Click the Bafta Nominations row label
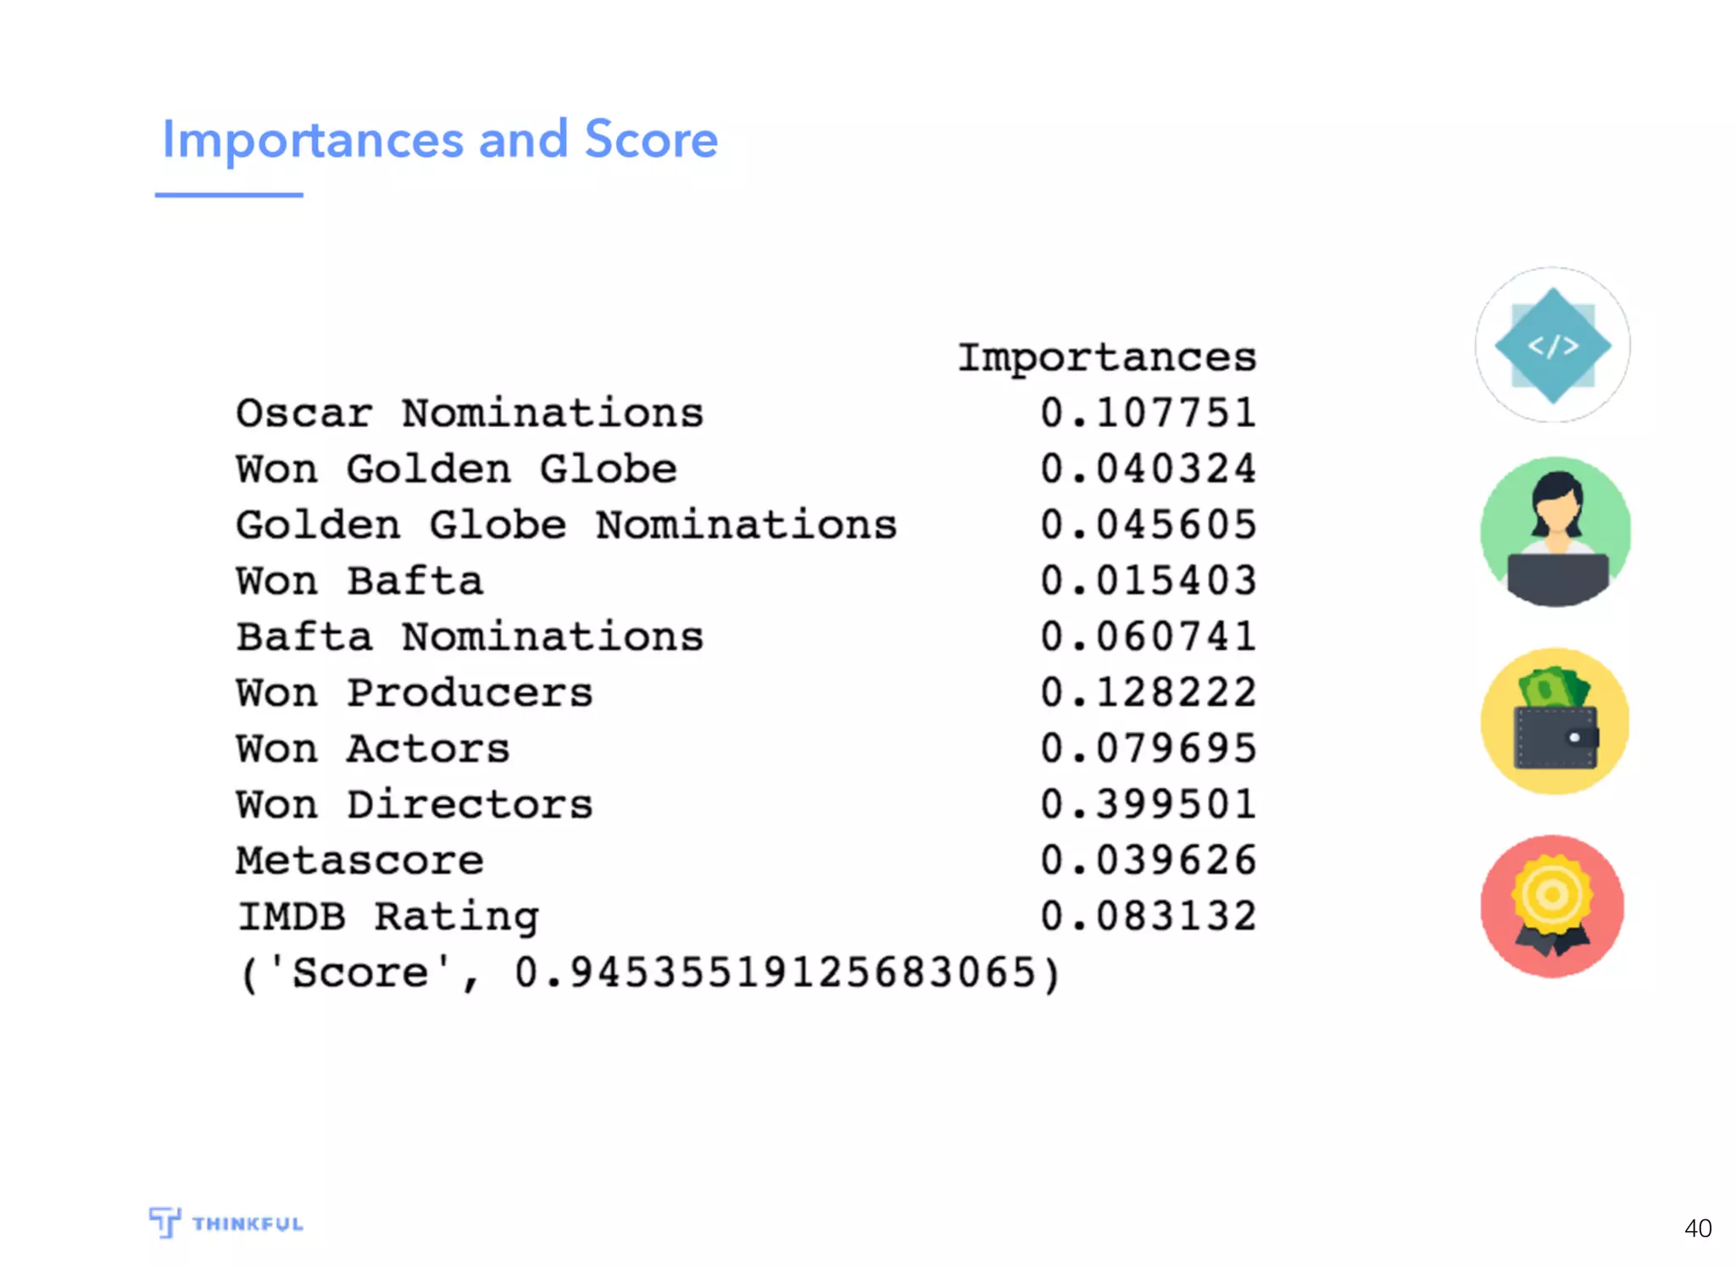The height and width of the screenshot is (1266, 1736). [x=469, y=637]
